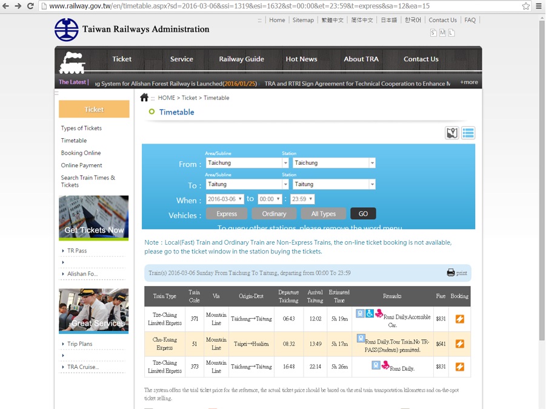Screen dimensions: 546x409
Task: Open Contact Us link in top utility bar
Action: [442, 20]
